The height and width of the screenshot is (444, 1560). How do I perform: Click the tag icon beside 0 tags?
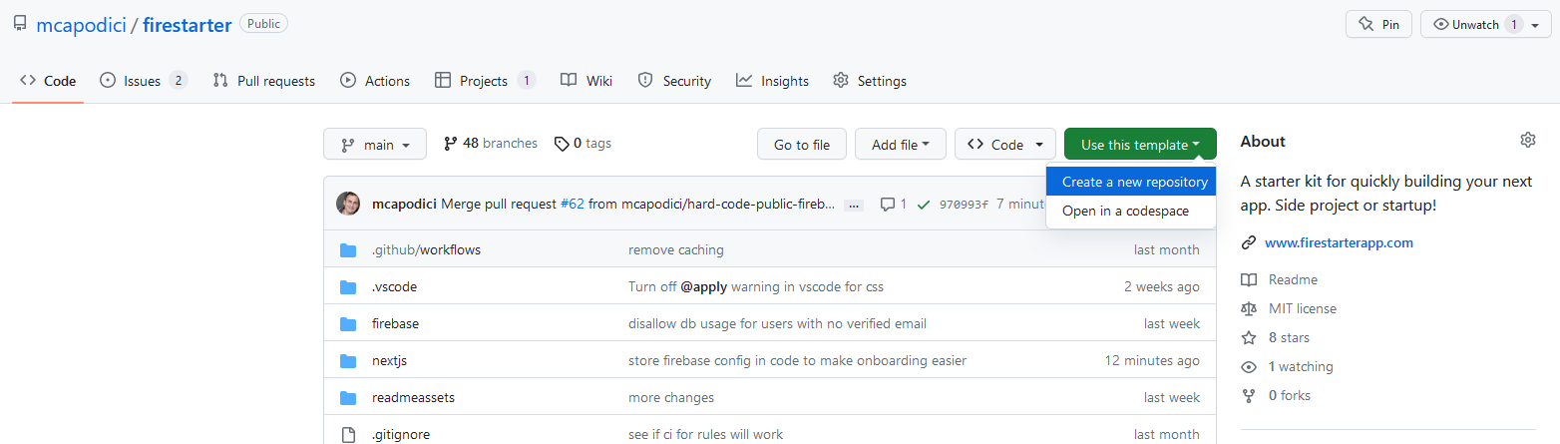pyautogui.click(x=562, y=144)
